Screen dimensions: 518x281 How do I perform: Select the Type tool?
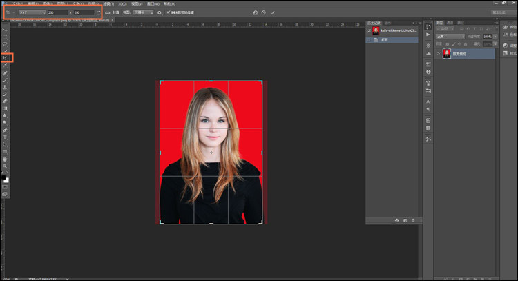pyautogui.click(x=5, y=137)
